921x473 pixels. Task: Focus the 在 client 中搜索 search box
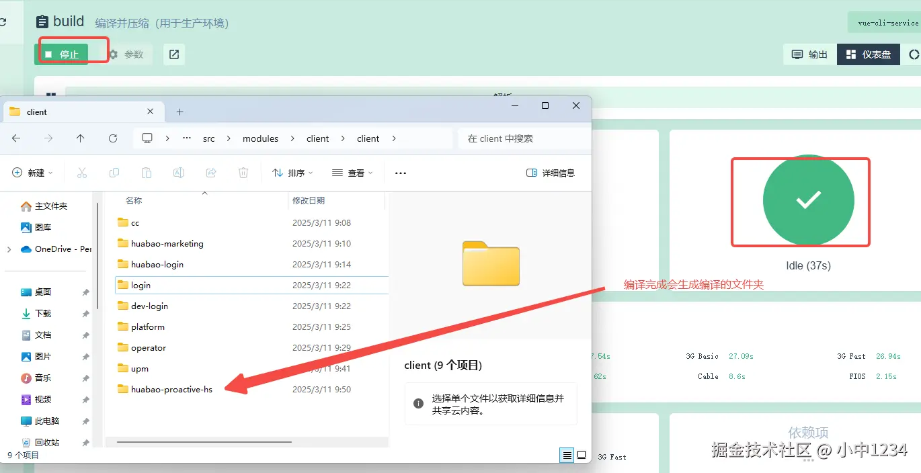[x=524, y=138]
